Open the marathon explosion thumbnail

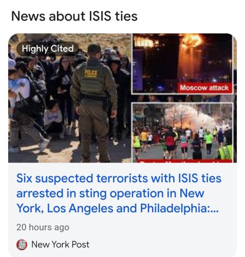click(x=182, y=132)
